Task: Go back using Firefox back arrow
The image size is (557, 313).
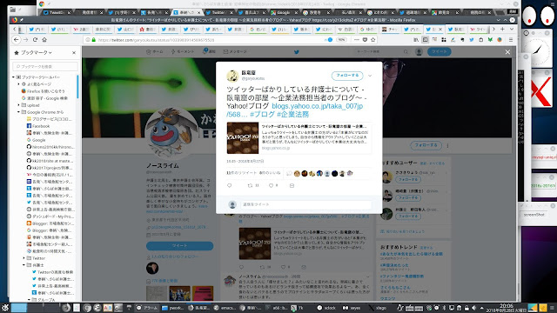Action: [x=17, y=40]
